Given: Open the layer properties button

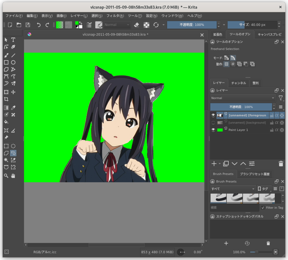Looking at the screenshot, I should coord(252,164).
